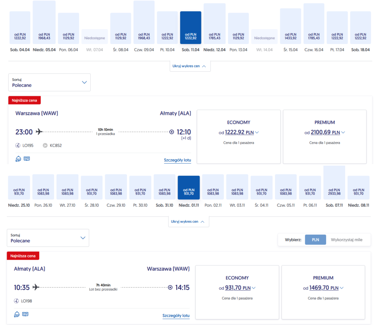
Task: Open Szczegóły lotu for the Warszawa to Ałmaty flight
Action: point(177,160)
